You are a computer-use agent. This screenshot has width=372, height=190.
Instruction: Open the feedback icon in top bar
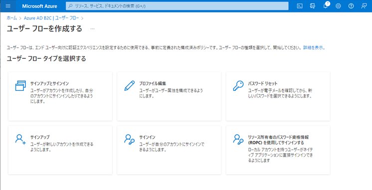coord(364,6)
